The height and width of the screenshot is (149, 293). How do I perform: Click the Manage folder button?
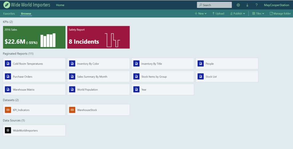[x=280, y=14]
